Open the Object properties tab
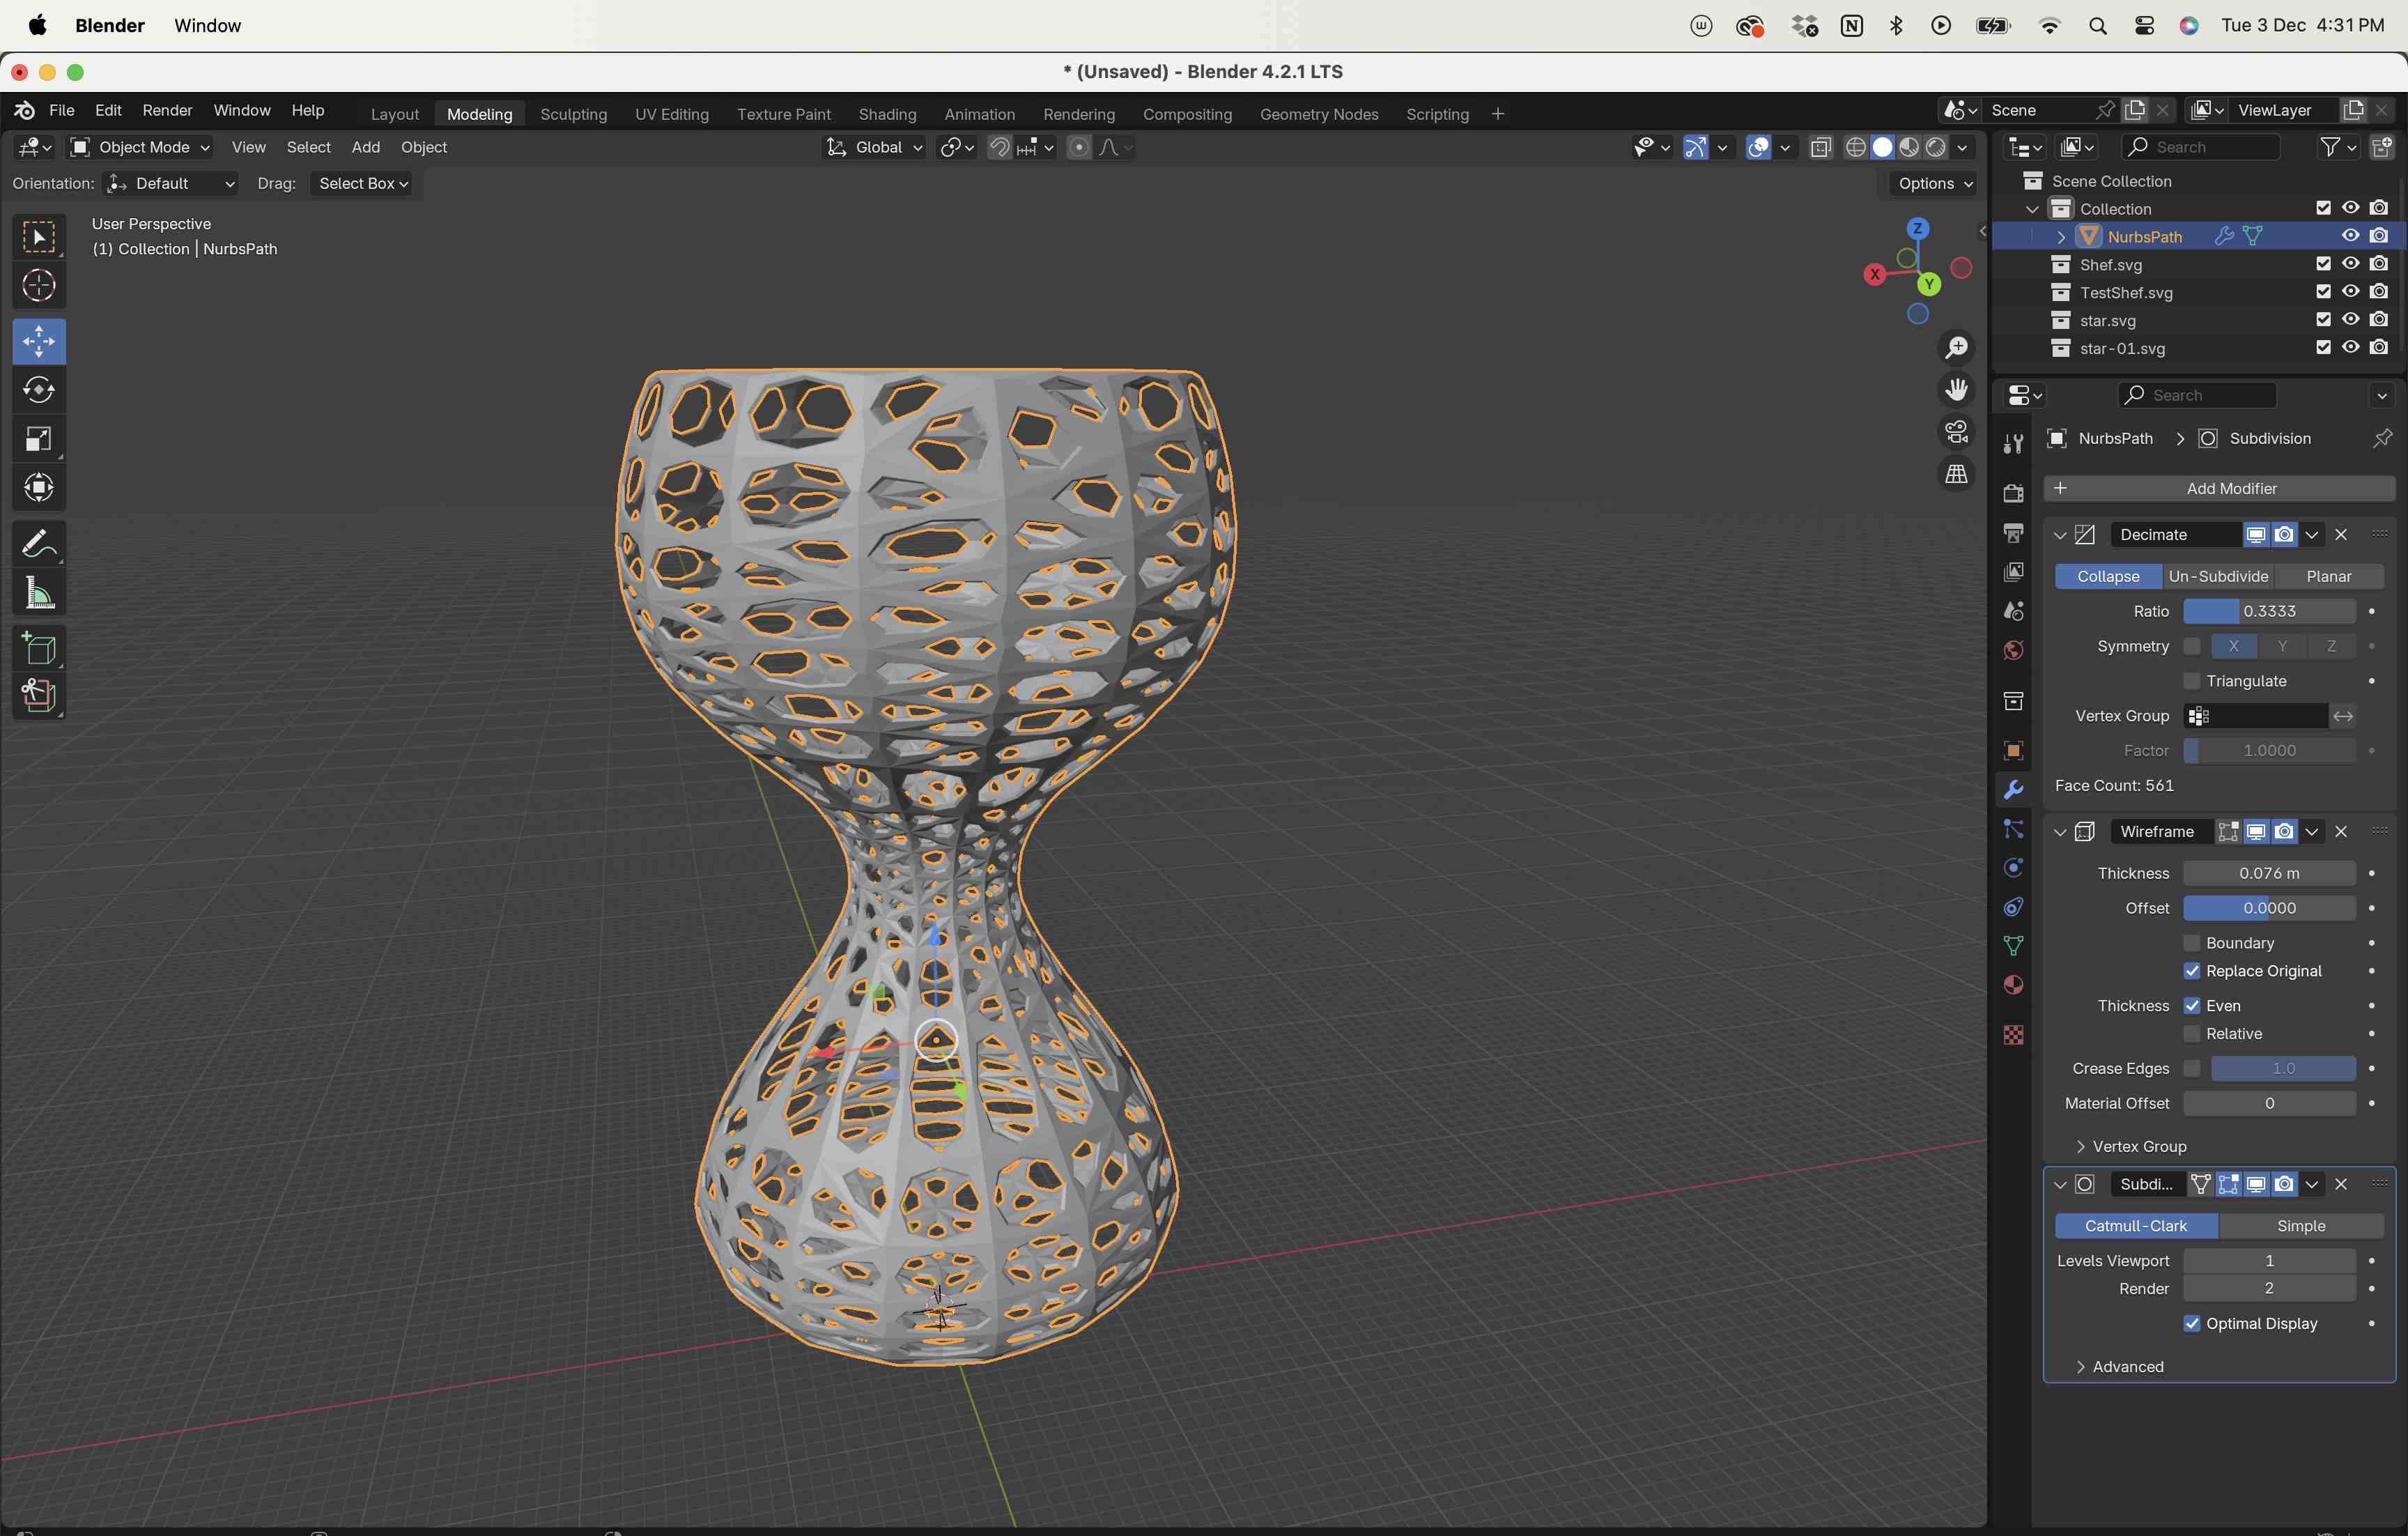2408x1536 pixels. click(x=2013, y=750)
